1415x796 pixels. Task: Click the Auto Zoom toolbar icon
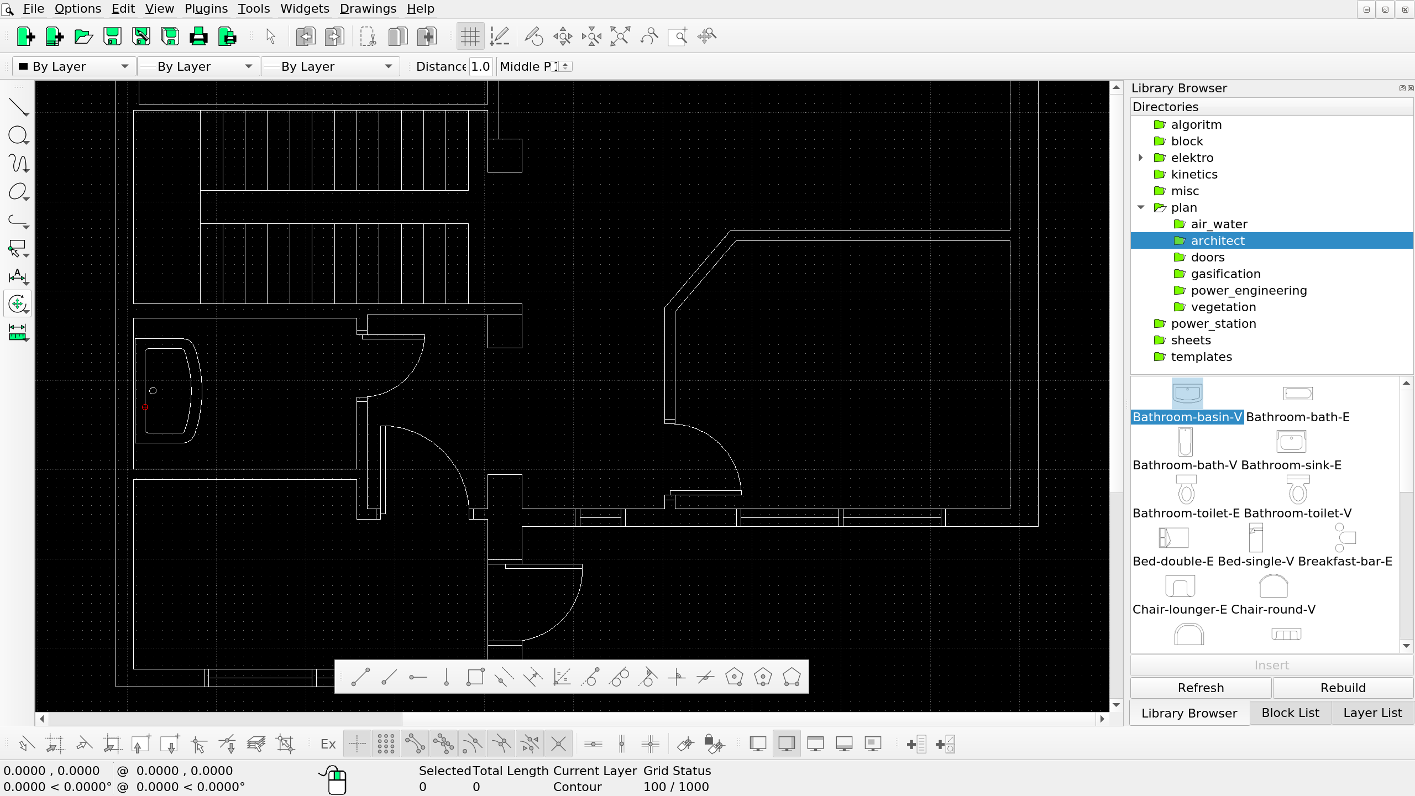pyautogui.click(x=620, y=36)
